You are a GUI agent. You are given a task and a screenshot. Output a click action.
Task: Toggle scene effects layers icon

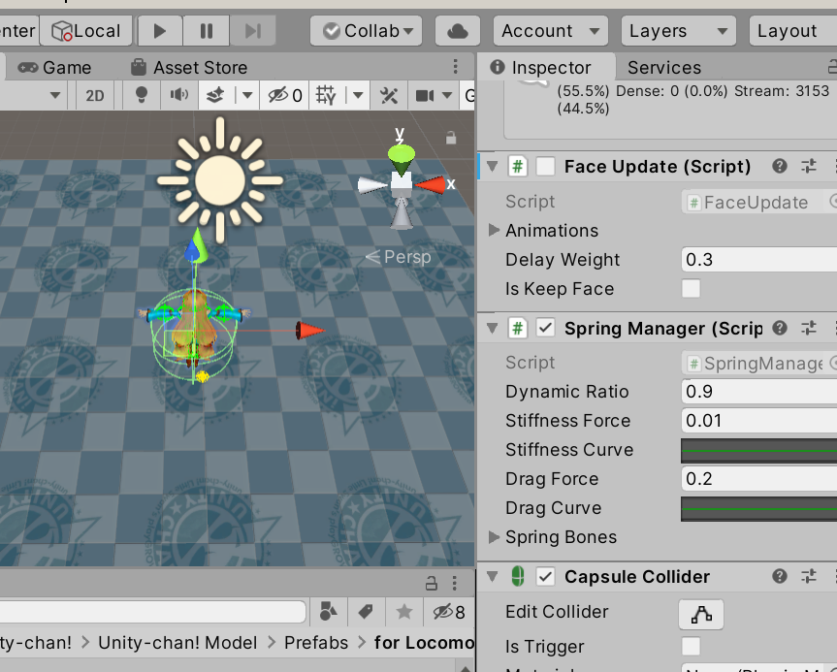(215, 96)
